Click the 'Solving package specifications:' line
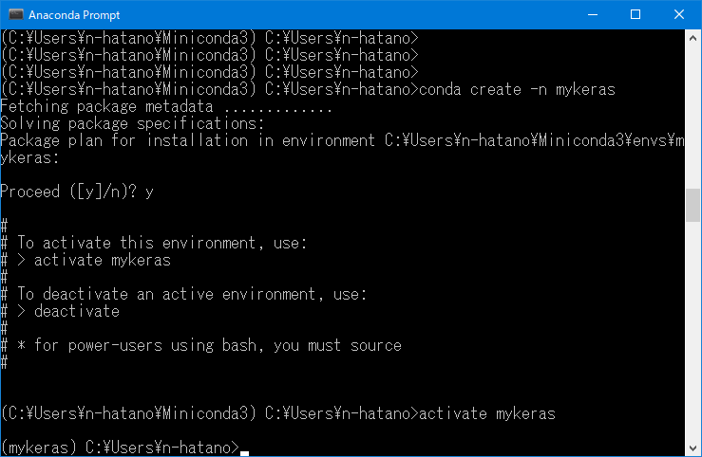Image resolution: width=702 pixels, height=457 pixels. [133, 124]
